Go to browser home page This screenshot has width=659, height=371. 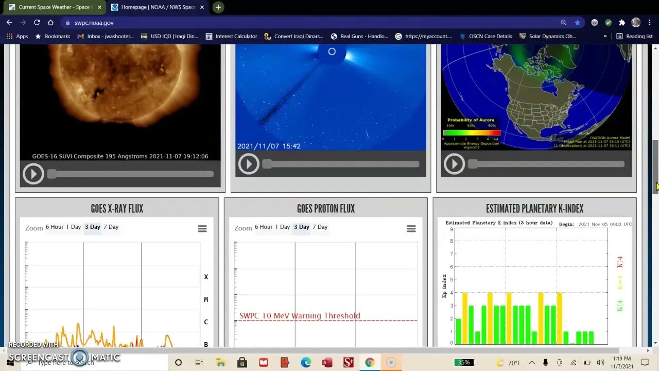pos(50,23)
